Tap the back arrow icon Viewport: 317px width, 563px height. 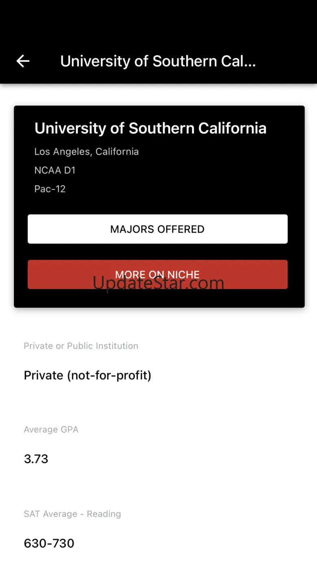click(x=23, y=61)
